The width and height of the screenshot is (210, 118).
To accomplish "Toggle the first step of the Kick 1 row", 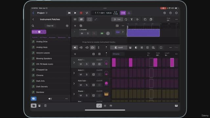I will point(114,63).
